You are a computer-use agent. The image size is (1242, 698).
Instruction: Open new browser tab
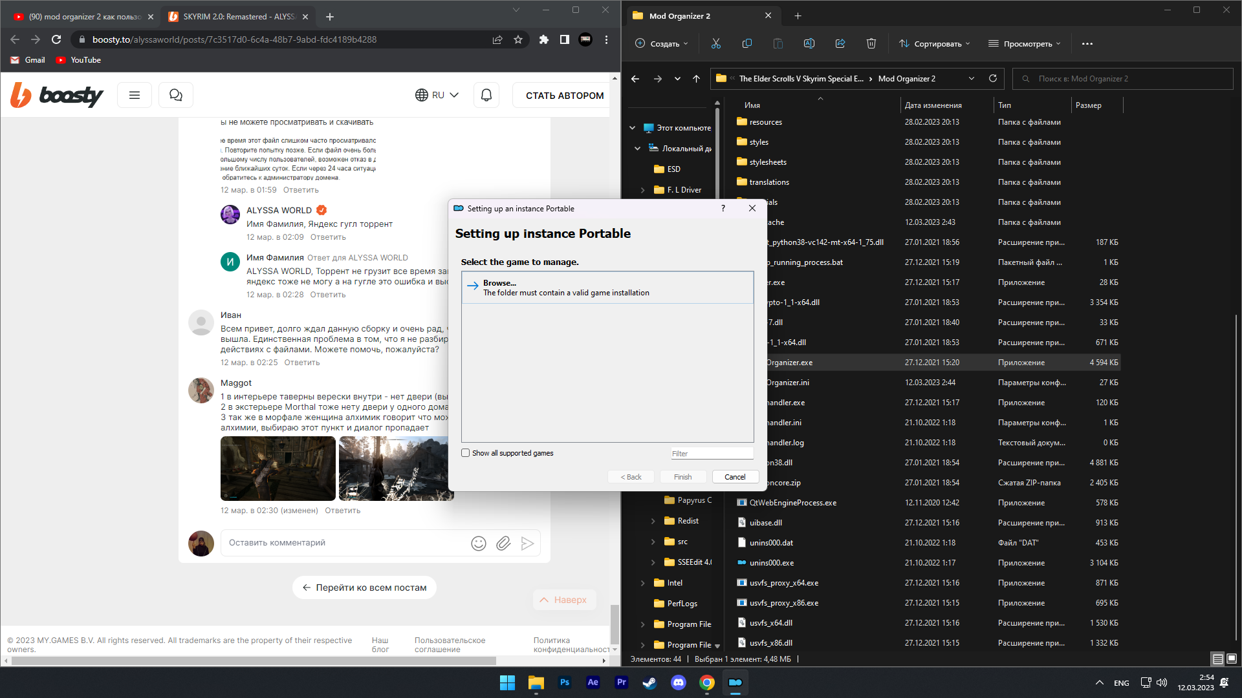click(330, 16)
